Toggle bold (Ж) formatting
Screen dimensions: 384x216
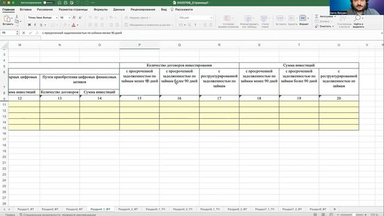point(29,25)
